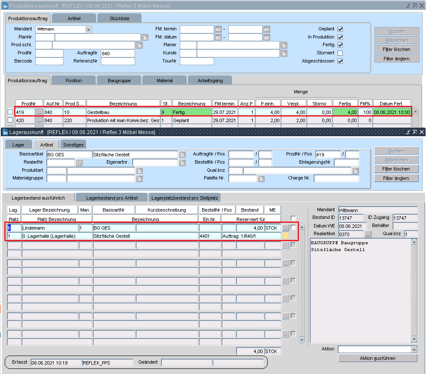426x374 pixels.
Task: Click the ellipsis button next to Realartikel 9370
Action: pyautogui.click(x=368, y=234)
